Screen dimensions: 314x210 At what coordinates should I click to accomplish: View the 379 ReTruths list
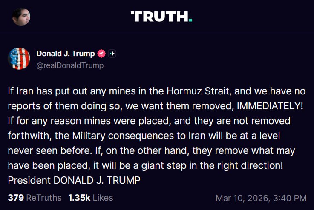click(x=35, y=198)
